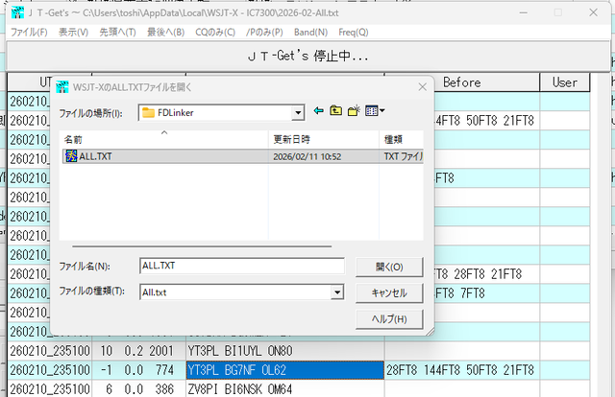Viewport: 615px width, 397px height.
Task: Select the /Pのみ(P) menu item
Action: pyautogui.click(x=265, y=32)
